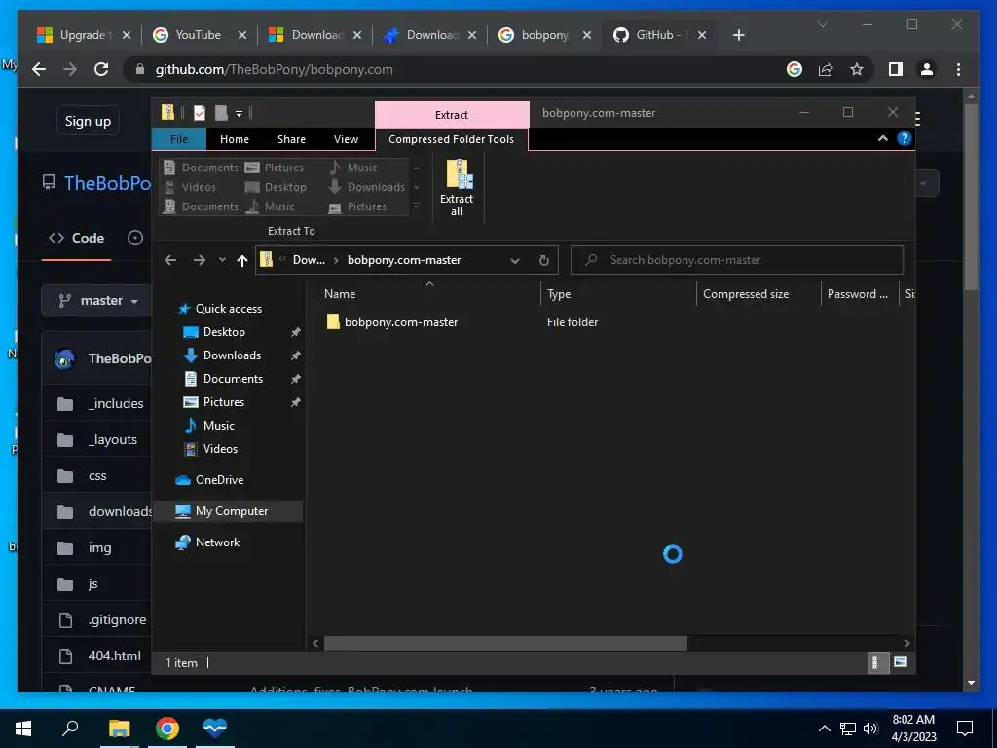Click the Extract all icon

[457, 188]
